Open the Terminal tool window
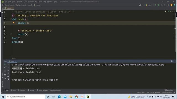This screenshot has height=99, width=177. [x=31, y=90]
